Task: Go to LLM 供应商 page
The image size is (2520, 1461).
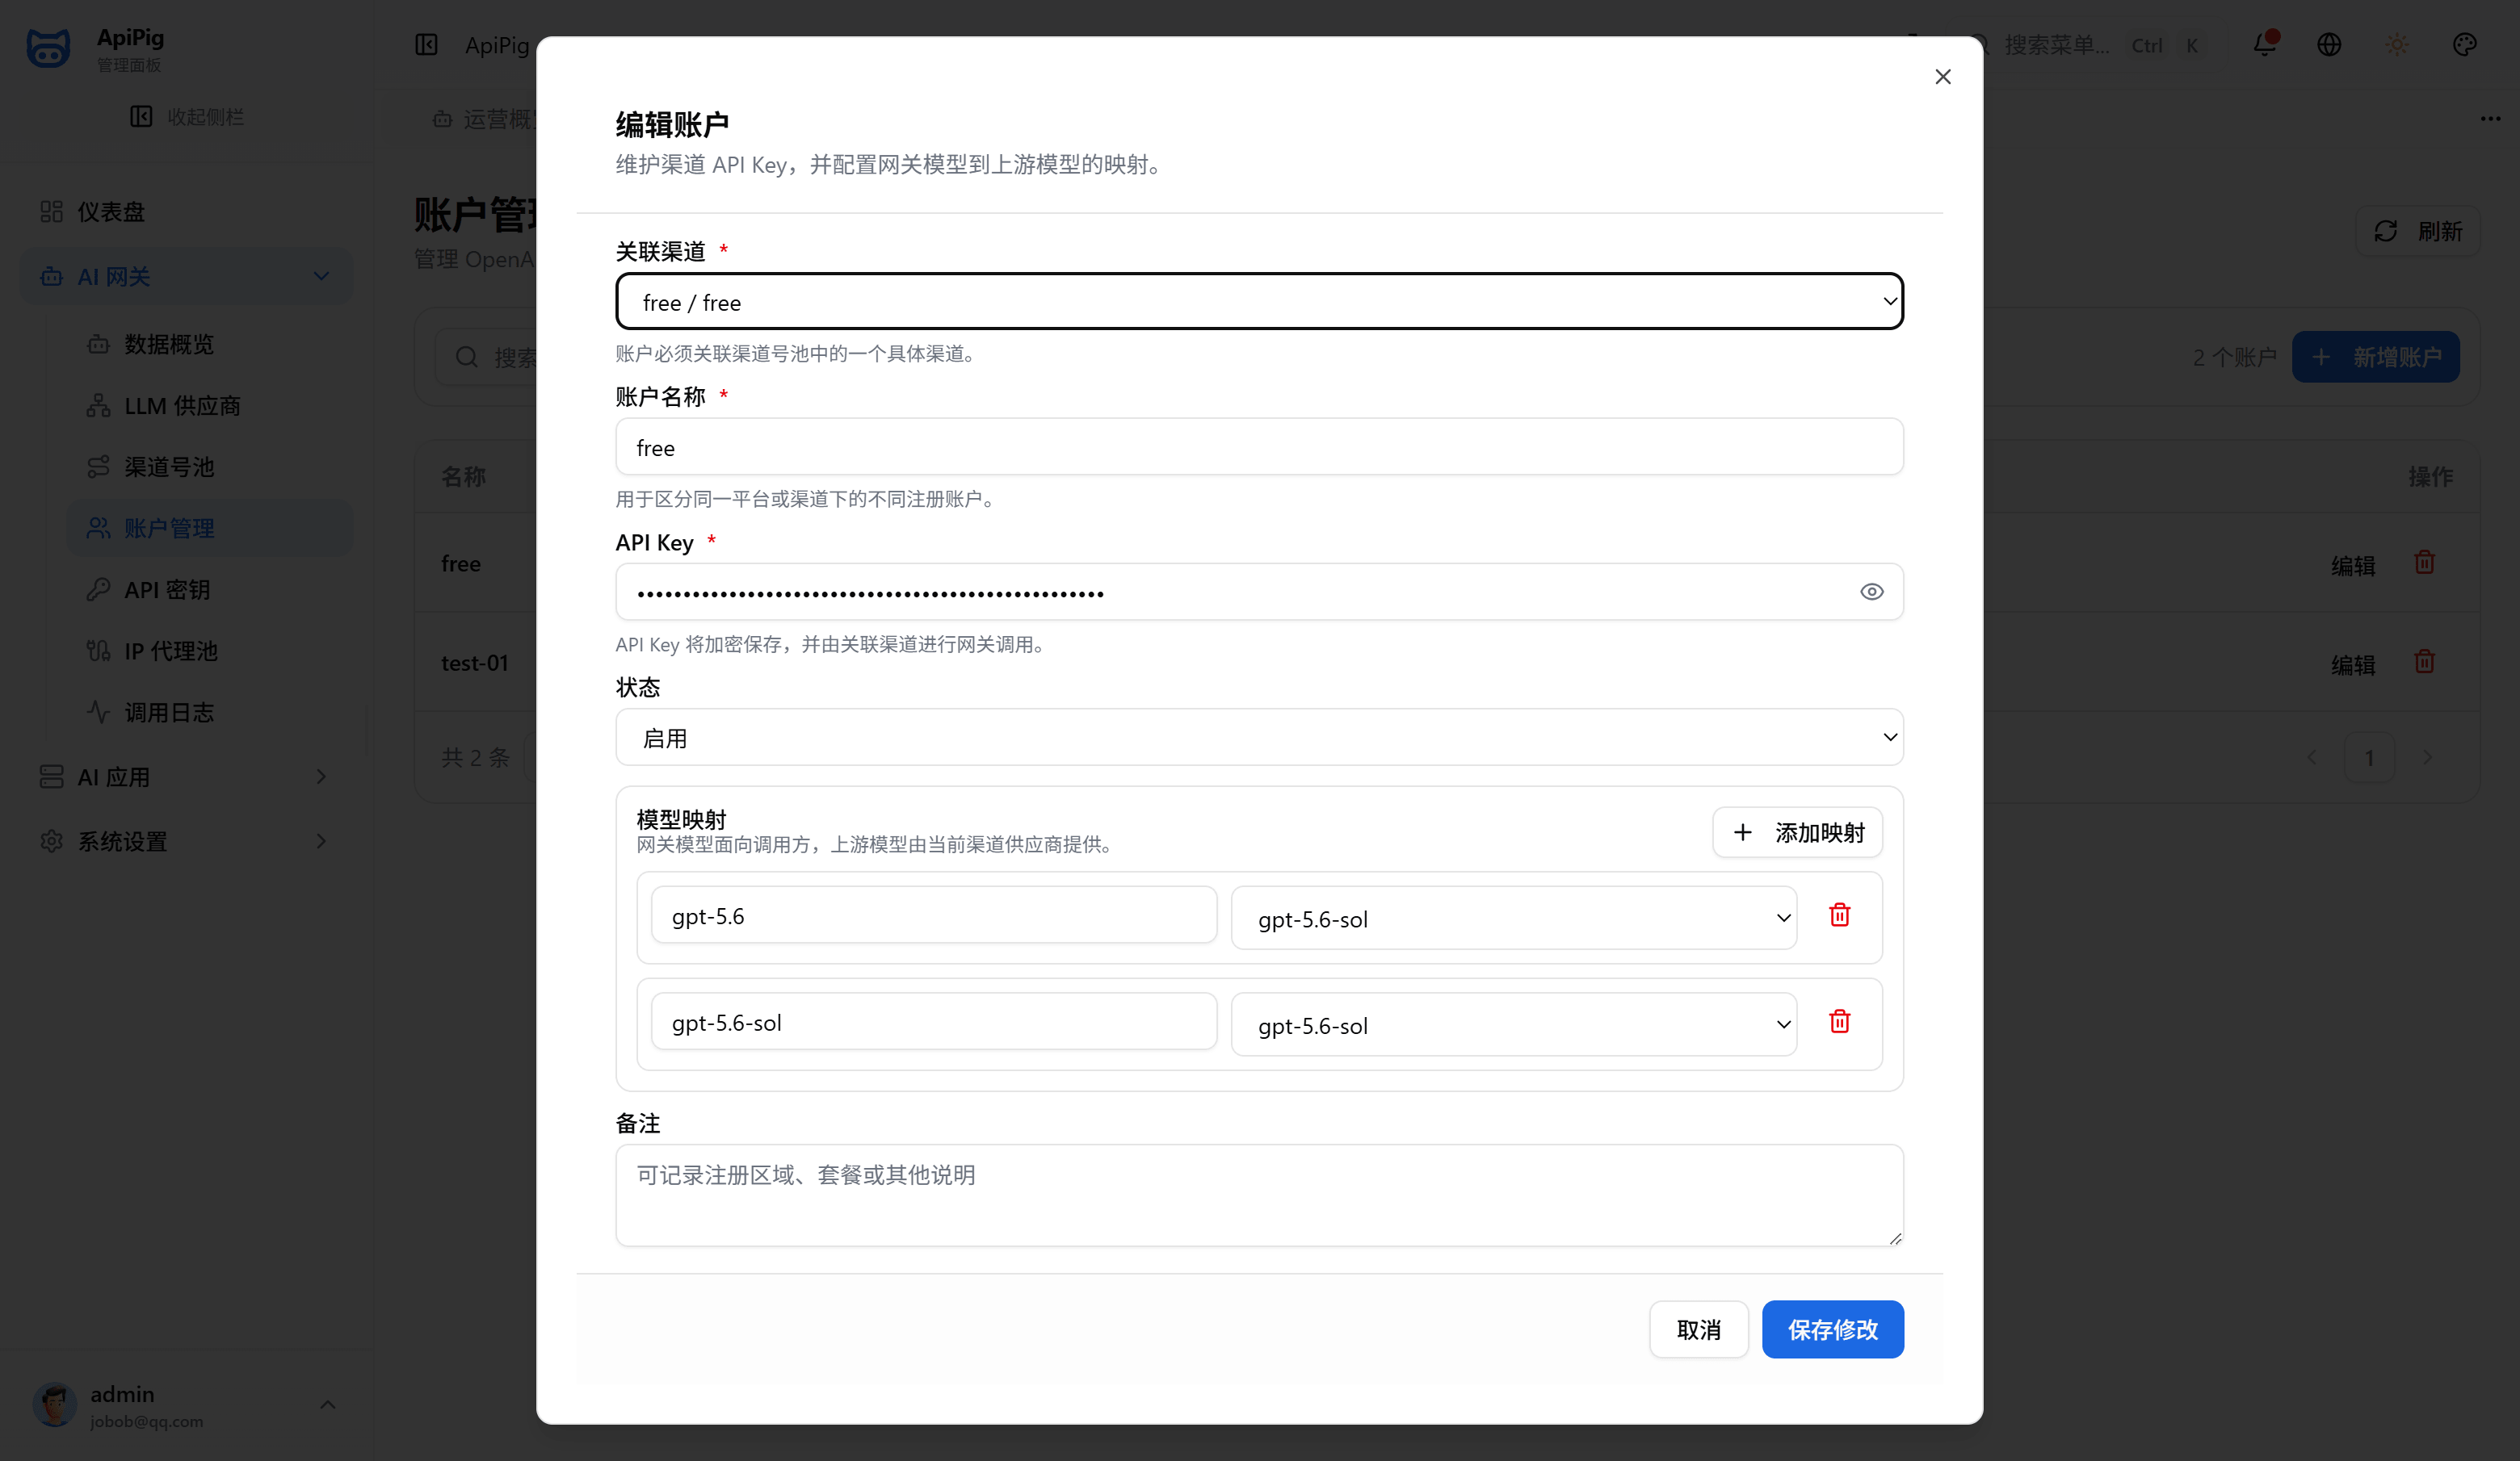Action: (209, 406)
